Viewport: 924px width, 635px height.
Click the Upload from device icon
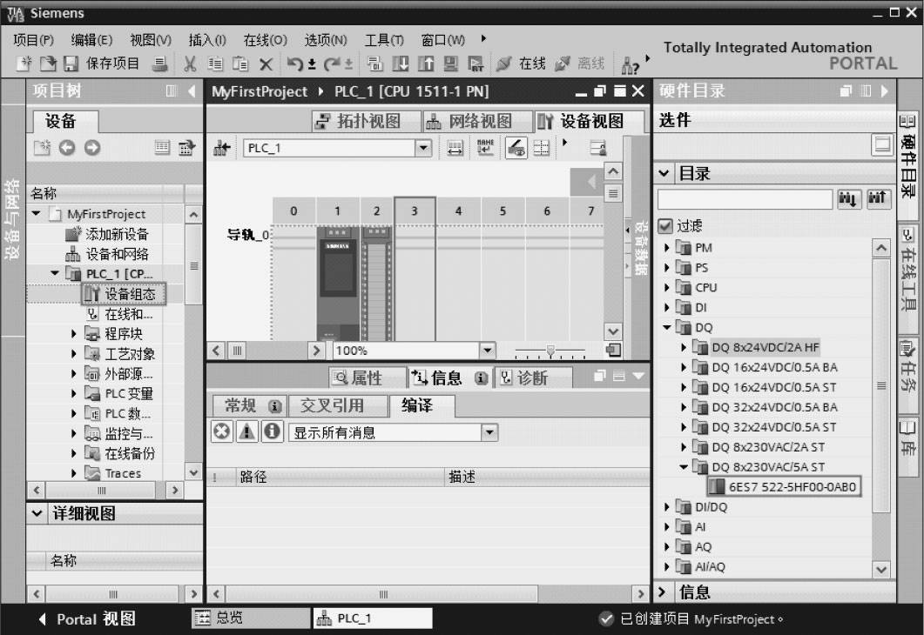pyautogui.click(x=426, y=63)
